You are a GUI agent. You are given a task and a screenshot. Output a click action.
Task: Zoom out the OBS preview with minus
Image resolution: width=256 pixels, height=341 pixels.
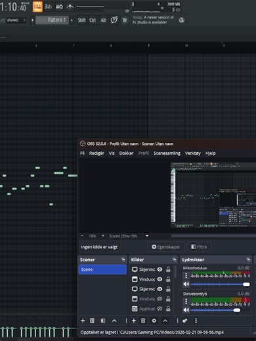pyautogui.click(x=82, y=236)
